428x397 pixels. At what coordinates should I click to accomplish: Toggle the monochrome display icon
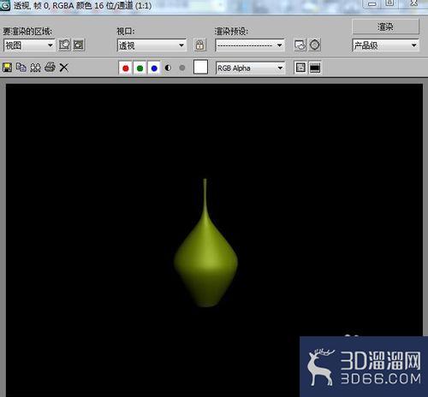click(182, 68)
